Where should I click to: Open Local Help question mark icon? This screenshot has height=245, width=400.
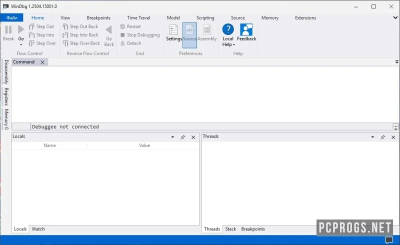(x=228, y=29)
